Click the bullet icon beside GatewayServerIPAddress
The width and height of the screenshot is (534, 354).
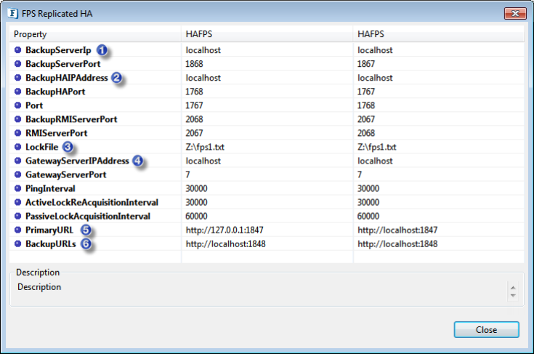click(x=17, y=161)
